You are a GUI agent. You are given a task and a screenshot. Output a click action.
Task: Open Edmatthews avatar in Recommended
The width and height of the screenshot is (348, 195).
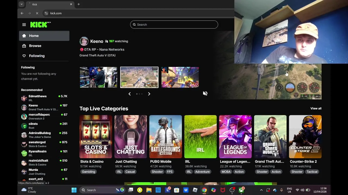pos(24,98)
